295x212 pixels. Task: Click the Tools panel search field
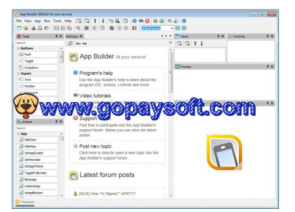pyautogui.click(x=40, y=43)
